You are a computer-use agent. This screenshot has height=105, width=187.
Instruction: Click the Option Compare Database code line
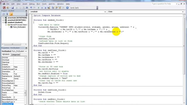click(x=47, y=15)
